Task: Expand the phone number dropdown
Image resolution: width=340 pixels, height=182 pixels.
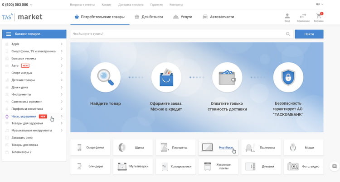Action: pyautogui.click(x=31, y=5)
